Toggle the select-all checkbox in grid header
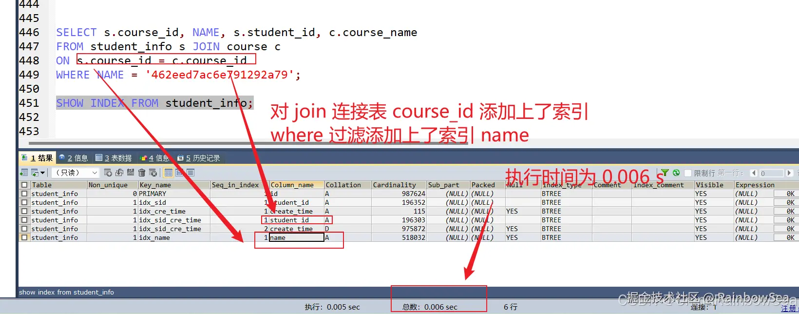Image resolution: width=799 pixels, height=314 pixels. pyautogui.click(x=24, y=185)
